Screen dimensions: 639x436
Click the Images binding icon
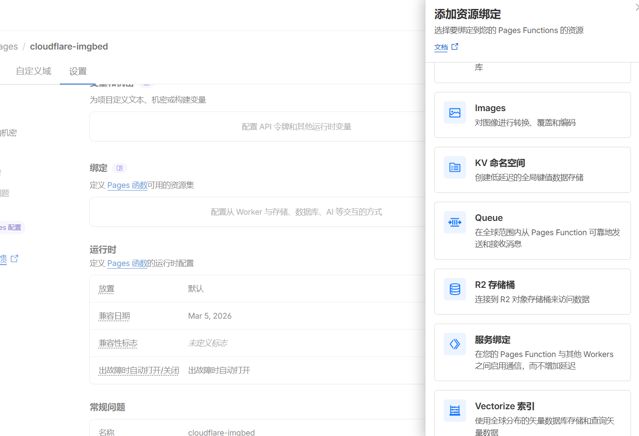coord(454,113)
